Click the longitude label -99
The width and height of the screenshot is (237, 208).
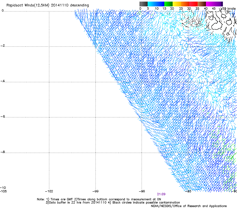[95, 191]
